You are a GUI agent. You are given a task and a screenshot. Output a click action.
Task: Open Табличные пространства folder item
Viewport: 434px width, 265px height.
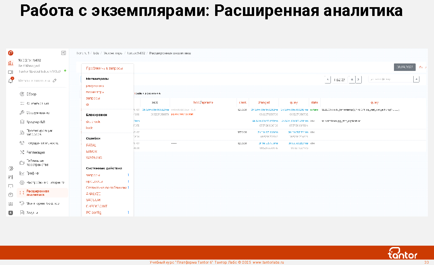pos(37,163)
